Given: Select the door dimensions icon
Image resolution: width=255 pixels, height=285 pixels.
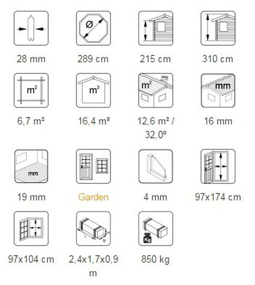Looking at the screenshot, I should point(218,166).
